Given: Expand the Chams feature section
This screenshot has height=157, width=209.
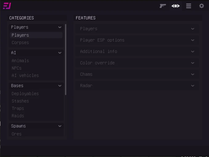Looking at the screenshot, I should [x=137, y=74].
